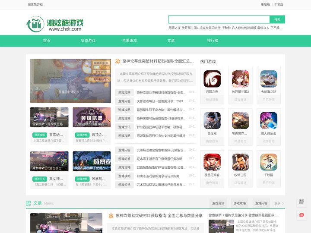
Task: Click the medal icon in 文章 section headline
Action: tap(111, 216)
